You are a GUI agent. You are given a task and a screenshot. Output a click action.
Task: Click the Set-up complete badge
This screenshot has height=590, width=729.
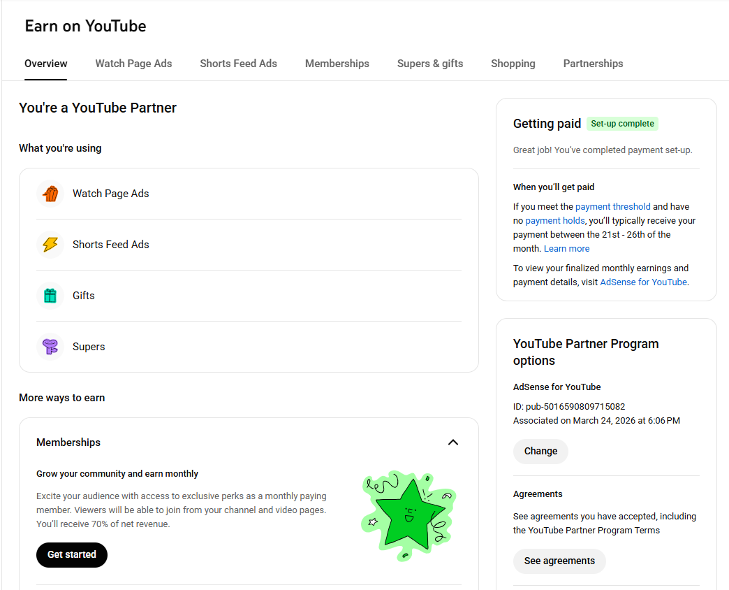click(622, 124)
